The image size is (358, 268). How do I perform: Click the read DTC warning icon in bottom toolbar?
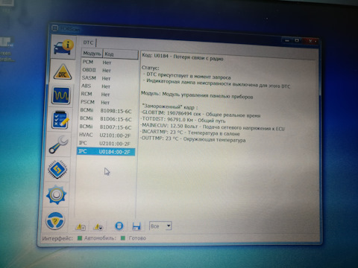(81, 226)
